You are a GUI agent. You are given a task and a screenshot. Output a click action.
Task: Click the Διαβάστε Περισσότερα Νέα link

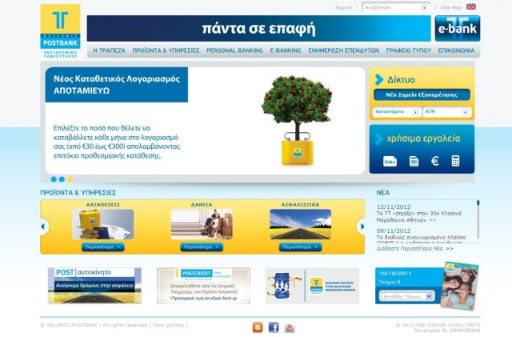(414, 248)
